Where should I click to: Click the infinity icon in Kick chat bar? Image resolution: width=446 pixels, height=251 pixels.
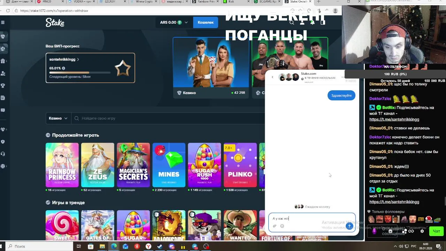point(411,231)
